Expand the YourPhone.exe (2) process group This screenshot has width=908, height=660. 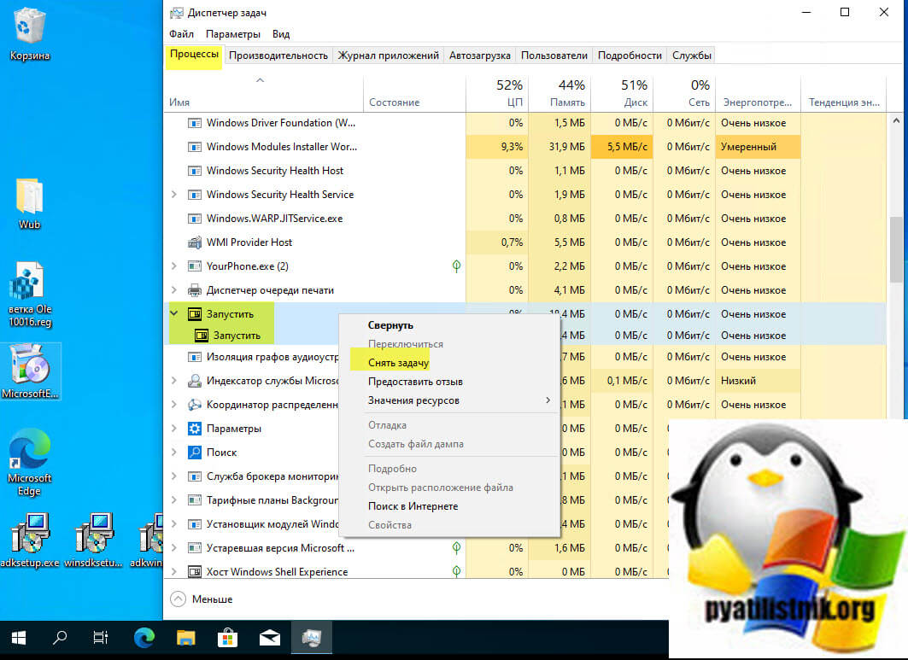coord(174,266)
